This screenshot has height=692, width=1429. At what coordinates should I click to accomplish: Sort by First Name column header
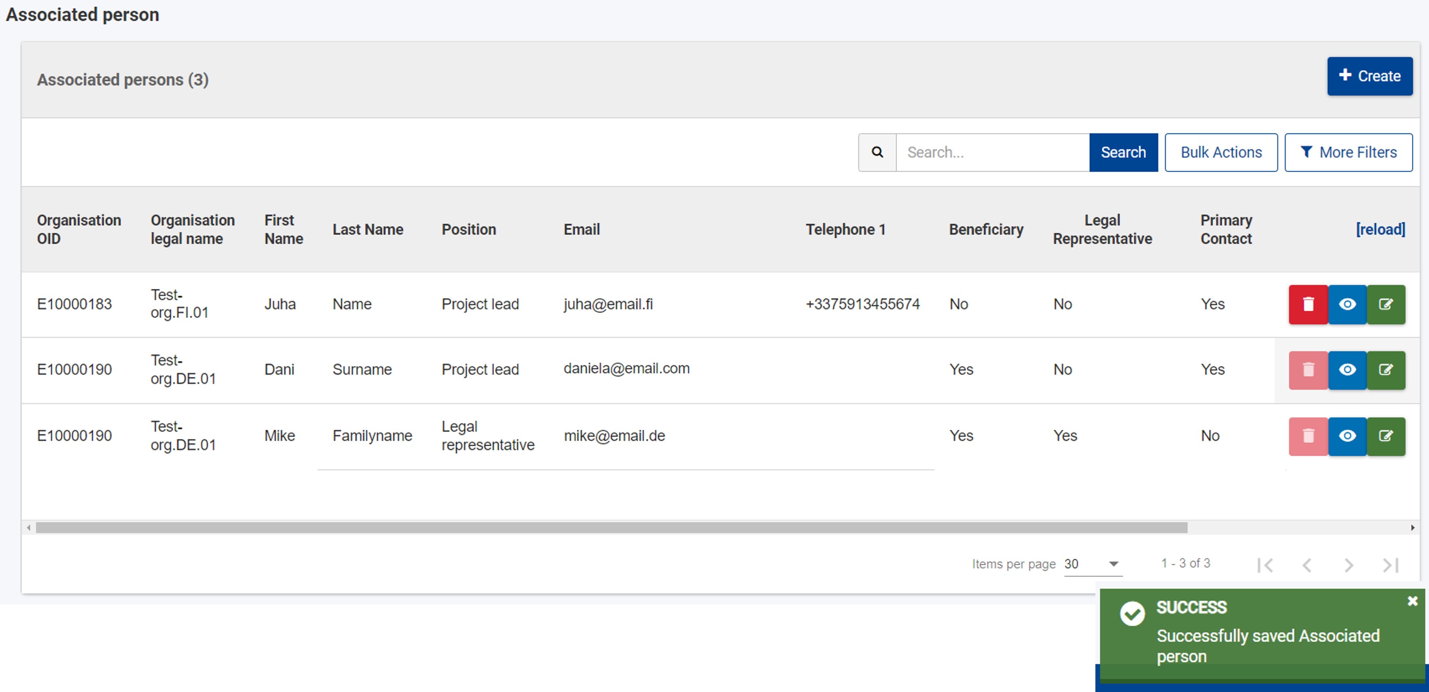coord(283,229)
